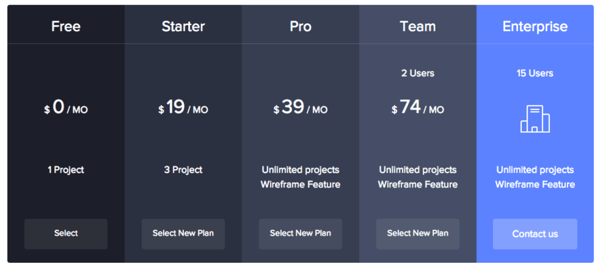Click the $19 / MO price
Screen dimensions: 611x275
point(183,107)
